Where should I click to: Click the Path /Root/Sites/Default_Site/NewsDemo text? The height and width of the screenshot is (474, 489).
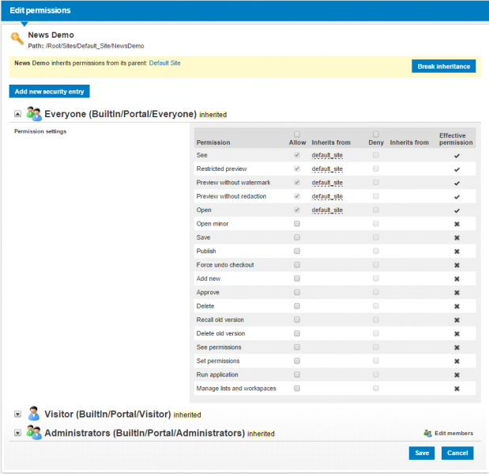tap(86, 46)
